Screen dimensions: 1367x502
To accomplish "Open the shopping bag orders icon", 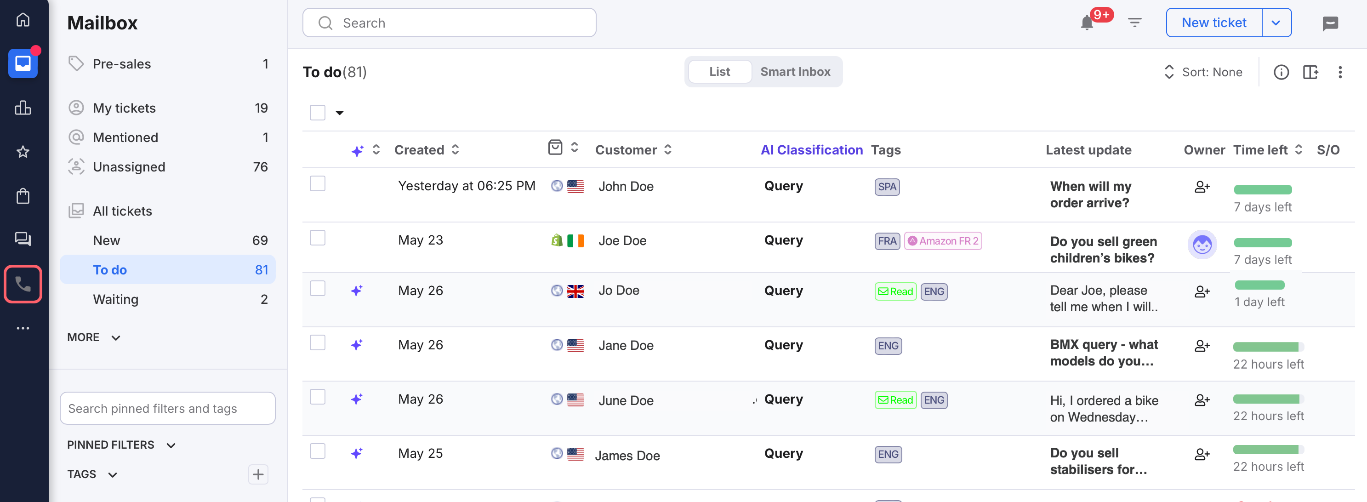I will click(23, 196).
